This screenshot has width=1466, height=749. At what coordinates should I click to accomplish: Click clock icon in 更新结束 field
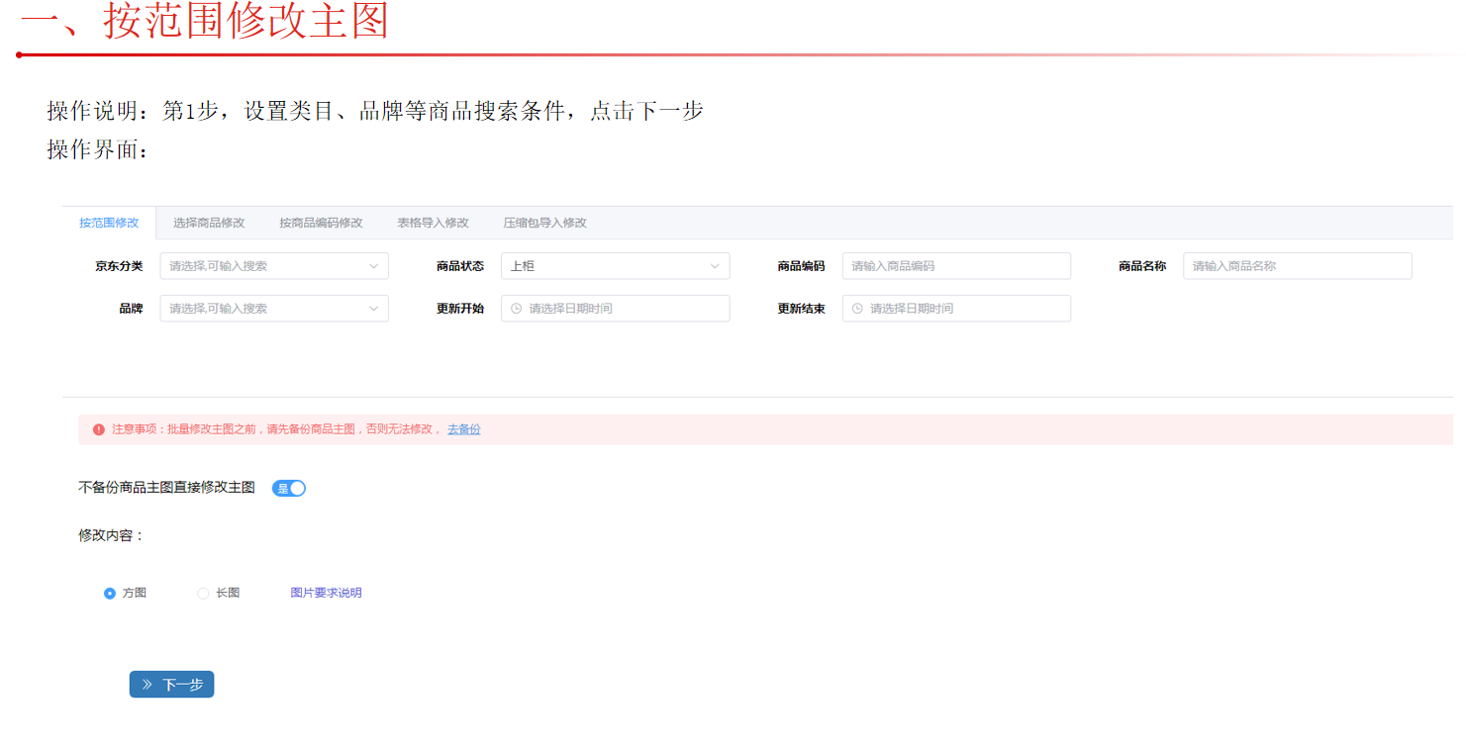point(857,309)
